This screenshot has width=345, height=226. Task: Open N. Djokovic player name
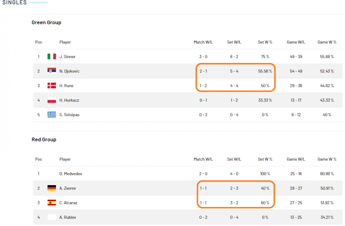[69, 71]
